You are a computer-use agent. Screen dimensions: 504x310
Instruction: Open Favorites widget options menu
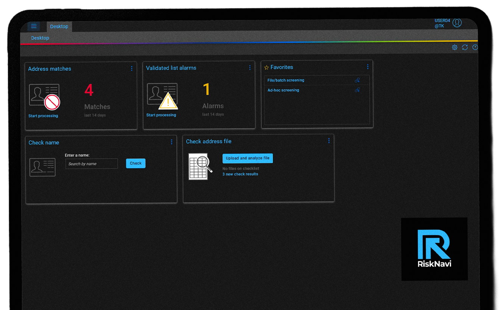pos(367,67)
